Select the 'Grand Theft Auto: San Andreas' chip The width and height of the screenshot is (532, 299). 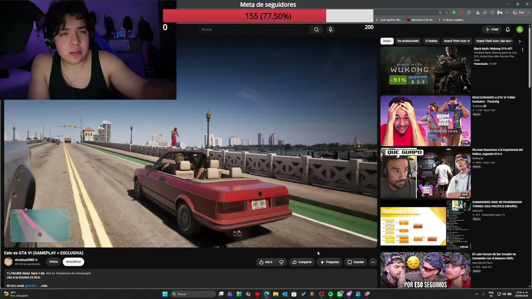[x=495, y=41]
